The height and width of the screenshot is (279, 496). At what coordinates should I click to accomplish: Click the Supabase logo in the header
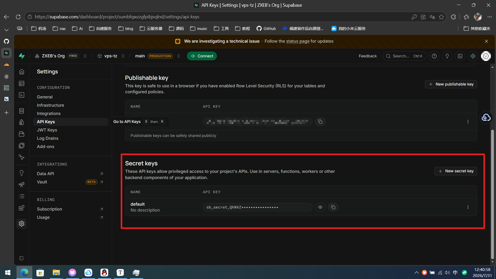pos(22,56)
